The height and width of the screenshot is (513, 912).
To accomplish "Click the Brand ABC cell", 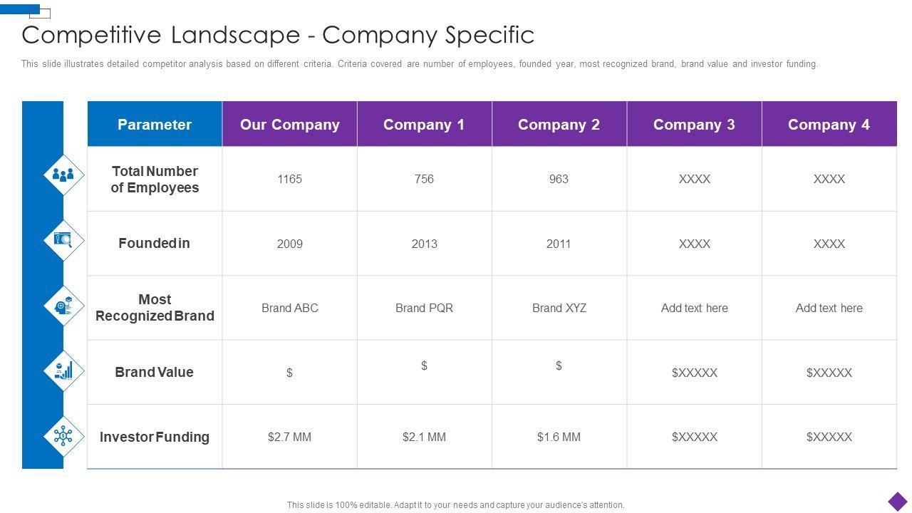I will point(289,309).
